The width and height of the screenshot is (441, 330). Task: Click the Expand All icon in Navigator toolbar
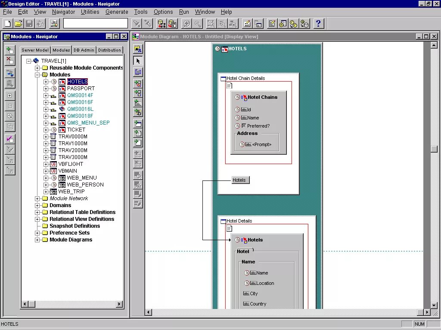point(10,116)
